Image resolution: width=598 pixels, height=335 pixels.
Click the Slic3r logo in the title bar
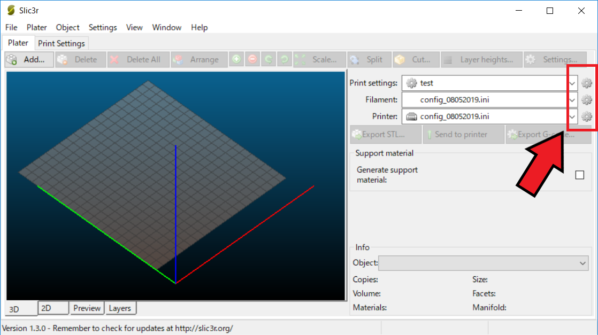click(x=11, y=10)
